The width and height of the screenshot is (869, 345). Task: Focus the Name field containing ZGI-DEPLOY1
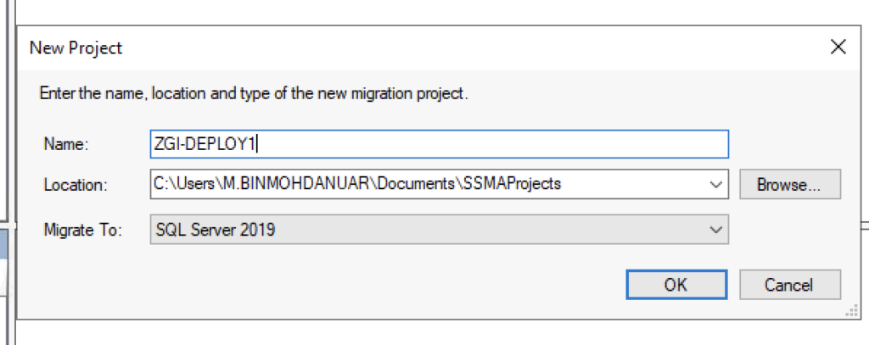tap(439, 144)
